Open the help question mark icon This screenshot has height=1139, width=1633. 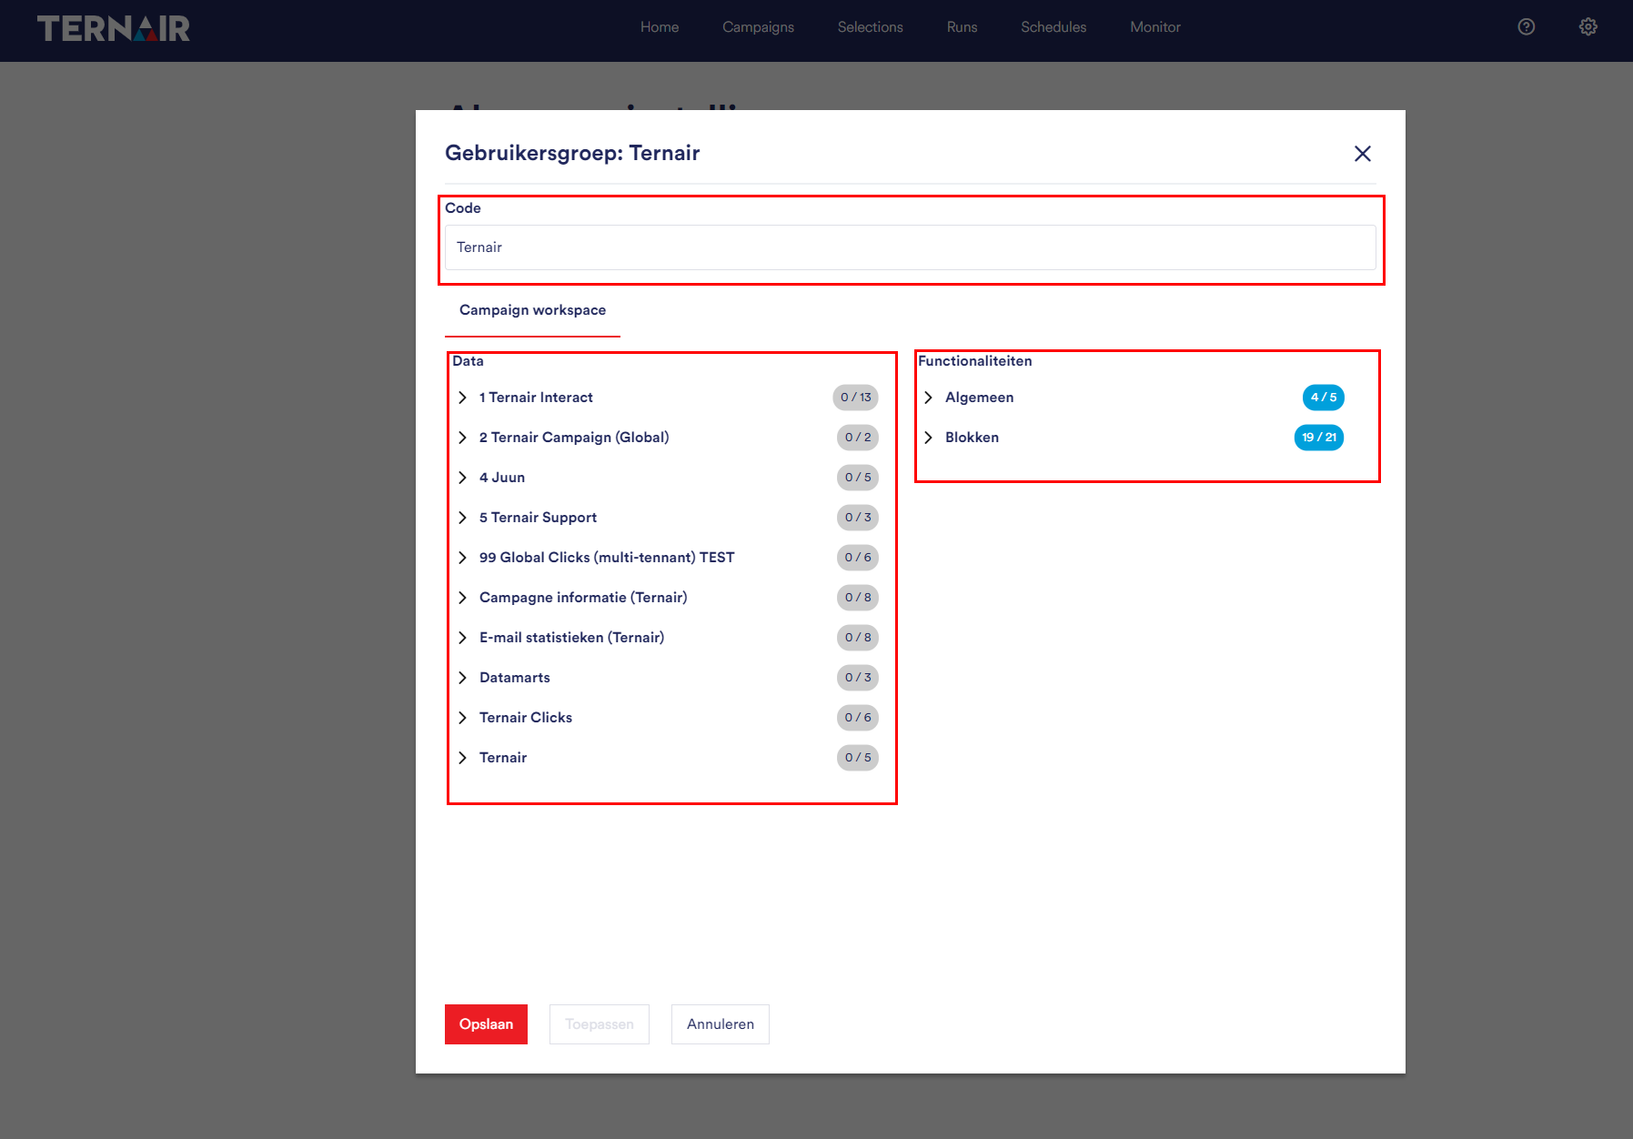1527,27
